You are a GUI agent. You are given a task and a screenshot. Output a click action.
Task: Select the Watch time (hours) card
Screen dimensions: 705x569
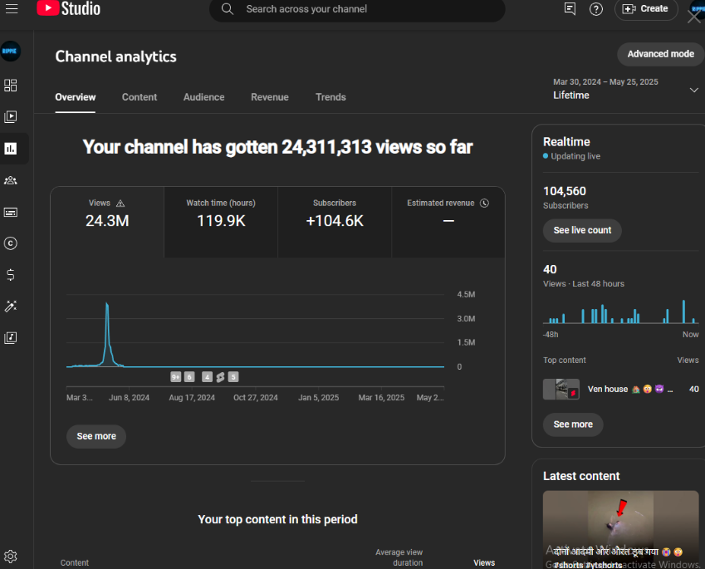tap(221, 223)
